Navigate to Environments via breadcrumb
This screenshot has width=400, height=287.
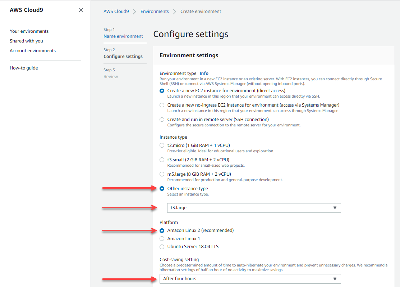[155, 11]
